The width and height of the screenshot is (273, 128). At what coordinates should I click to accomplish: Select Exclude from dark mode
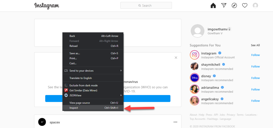click(93, 85)
